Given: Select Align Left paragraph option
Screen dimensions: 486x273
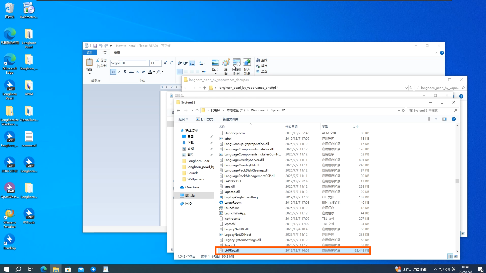Looking at the screenshot, I should coord(180,72).
